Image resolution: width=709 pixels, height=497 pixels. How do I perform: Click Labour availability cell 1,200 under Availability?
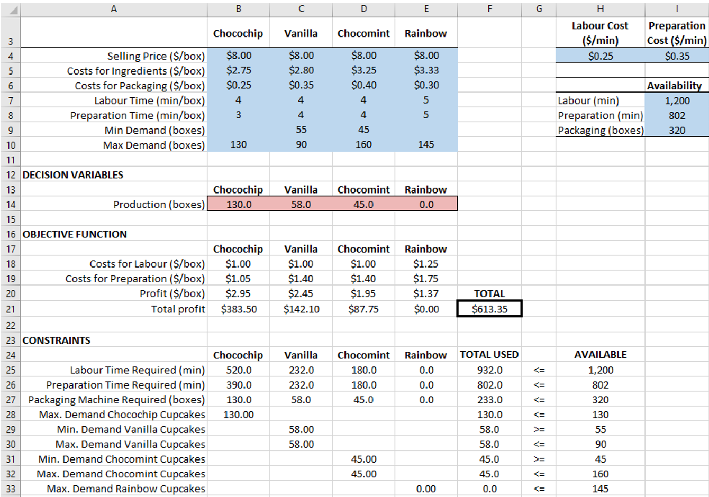pyautogui.click(x=677, y=100)
